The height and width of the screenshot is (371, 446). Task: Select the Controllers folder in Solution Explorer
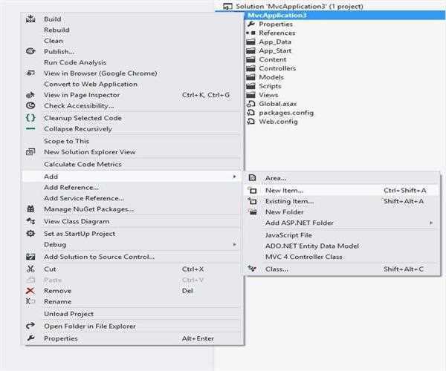click(x=277, y=69)
